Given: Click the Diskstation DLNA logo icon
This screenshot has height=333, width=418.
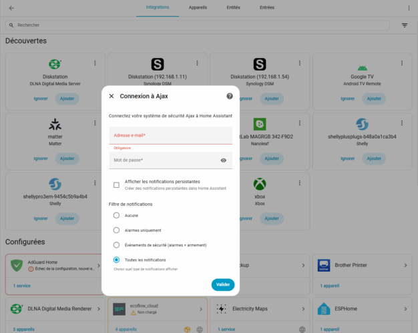Looking at the screenshot, I should coord(55,64).
